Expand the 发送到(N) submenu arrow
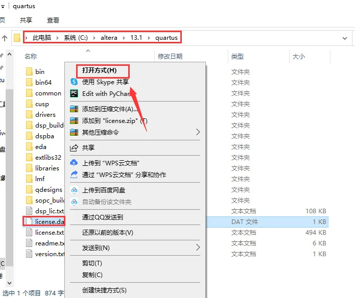This screenshot has height=298, width=355. click(198, 247)
